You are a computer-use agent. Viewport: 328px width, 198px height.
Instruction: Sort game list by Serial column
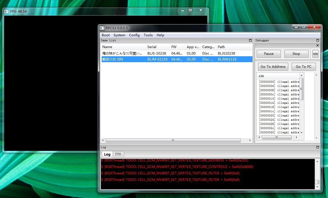158,47
